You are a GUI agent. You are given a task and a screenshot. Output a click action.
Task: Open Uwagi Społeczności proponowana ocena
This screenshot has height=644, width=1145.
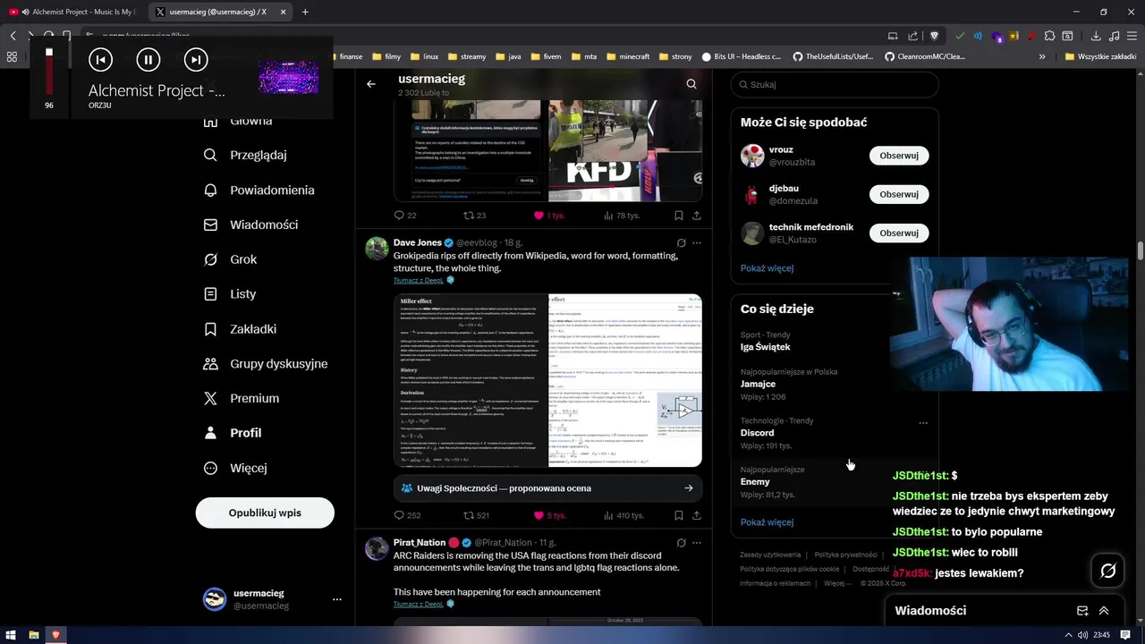coord(547,488)
